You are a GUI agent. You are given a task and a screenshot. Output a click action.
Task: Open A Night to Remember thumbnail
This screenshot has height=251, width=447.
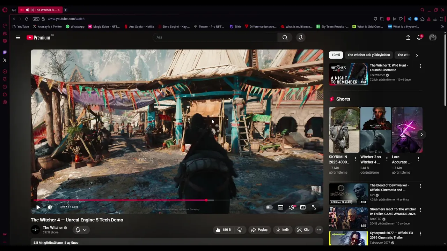click(x=349, y=74)
